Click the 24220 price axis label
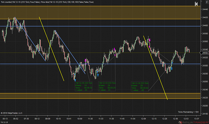 click(x=205, y=98)
